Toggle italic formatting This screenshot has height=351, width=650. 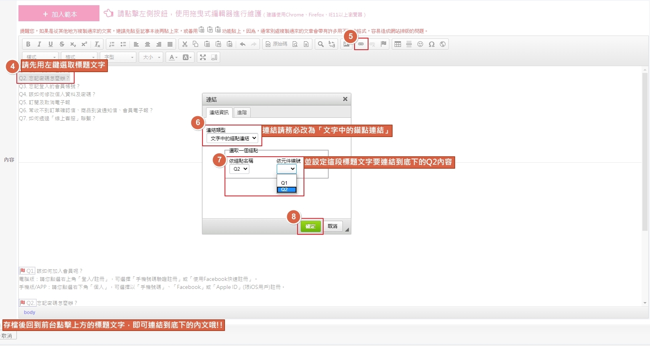[39, 44]
